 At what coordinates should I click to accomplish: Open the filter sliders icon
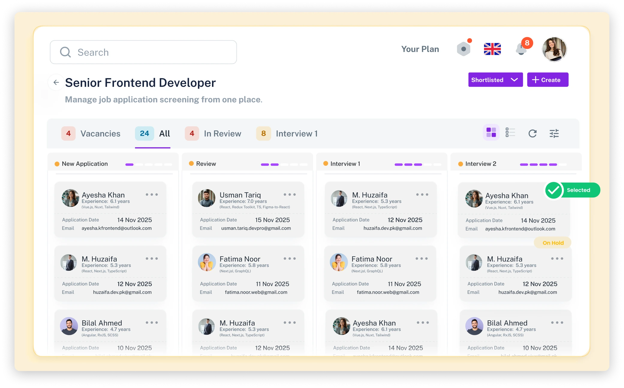click(554, 133)
